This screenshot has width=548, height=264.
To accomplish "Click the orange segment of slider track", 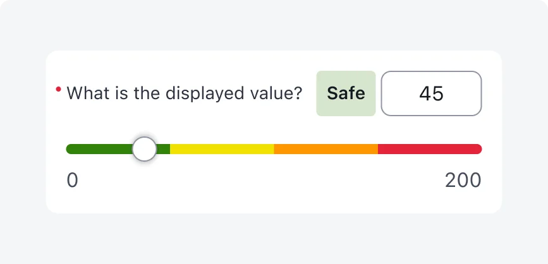I will click(326, 149).
